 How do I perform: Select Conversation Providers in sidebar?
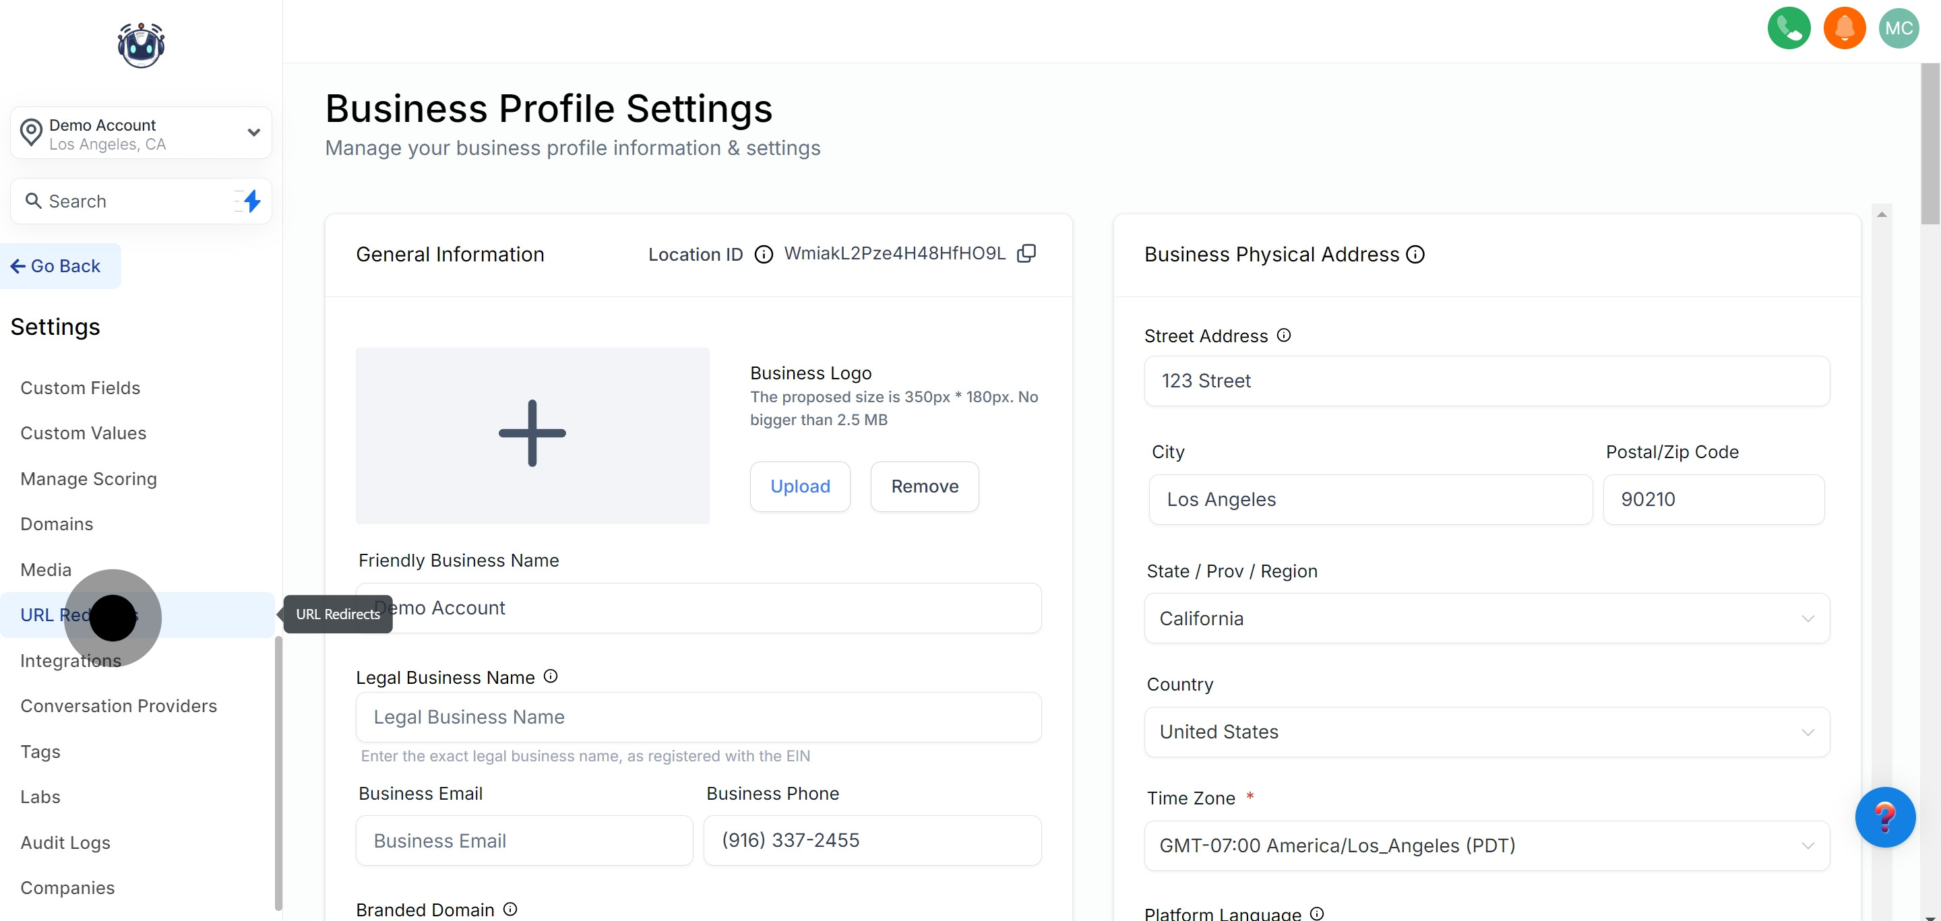(x=119, y=706)
